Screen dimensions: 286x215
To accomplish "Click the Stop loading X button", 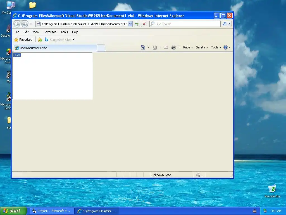I will (144, 24).
